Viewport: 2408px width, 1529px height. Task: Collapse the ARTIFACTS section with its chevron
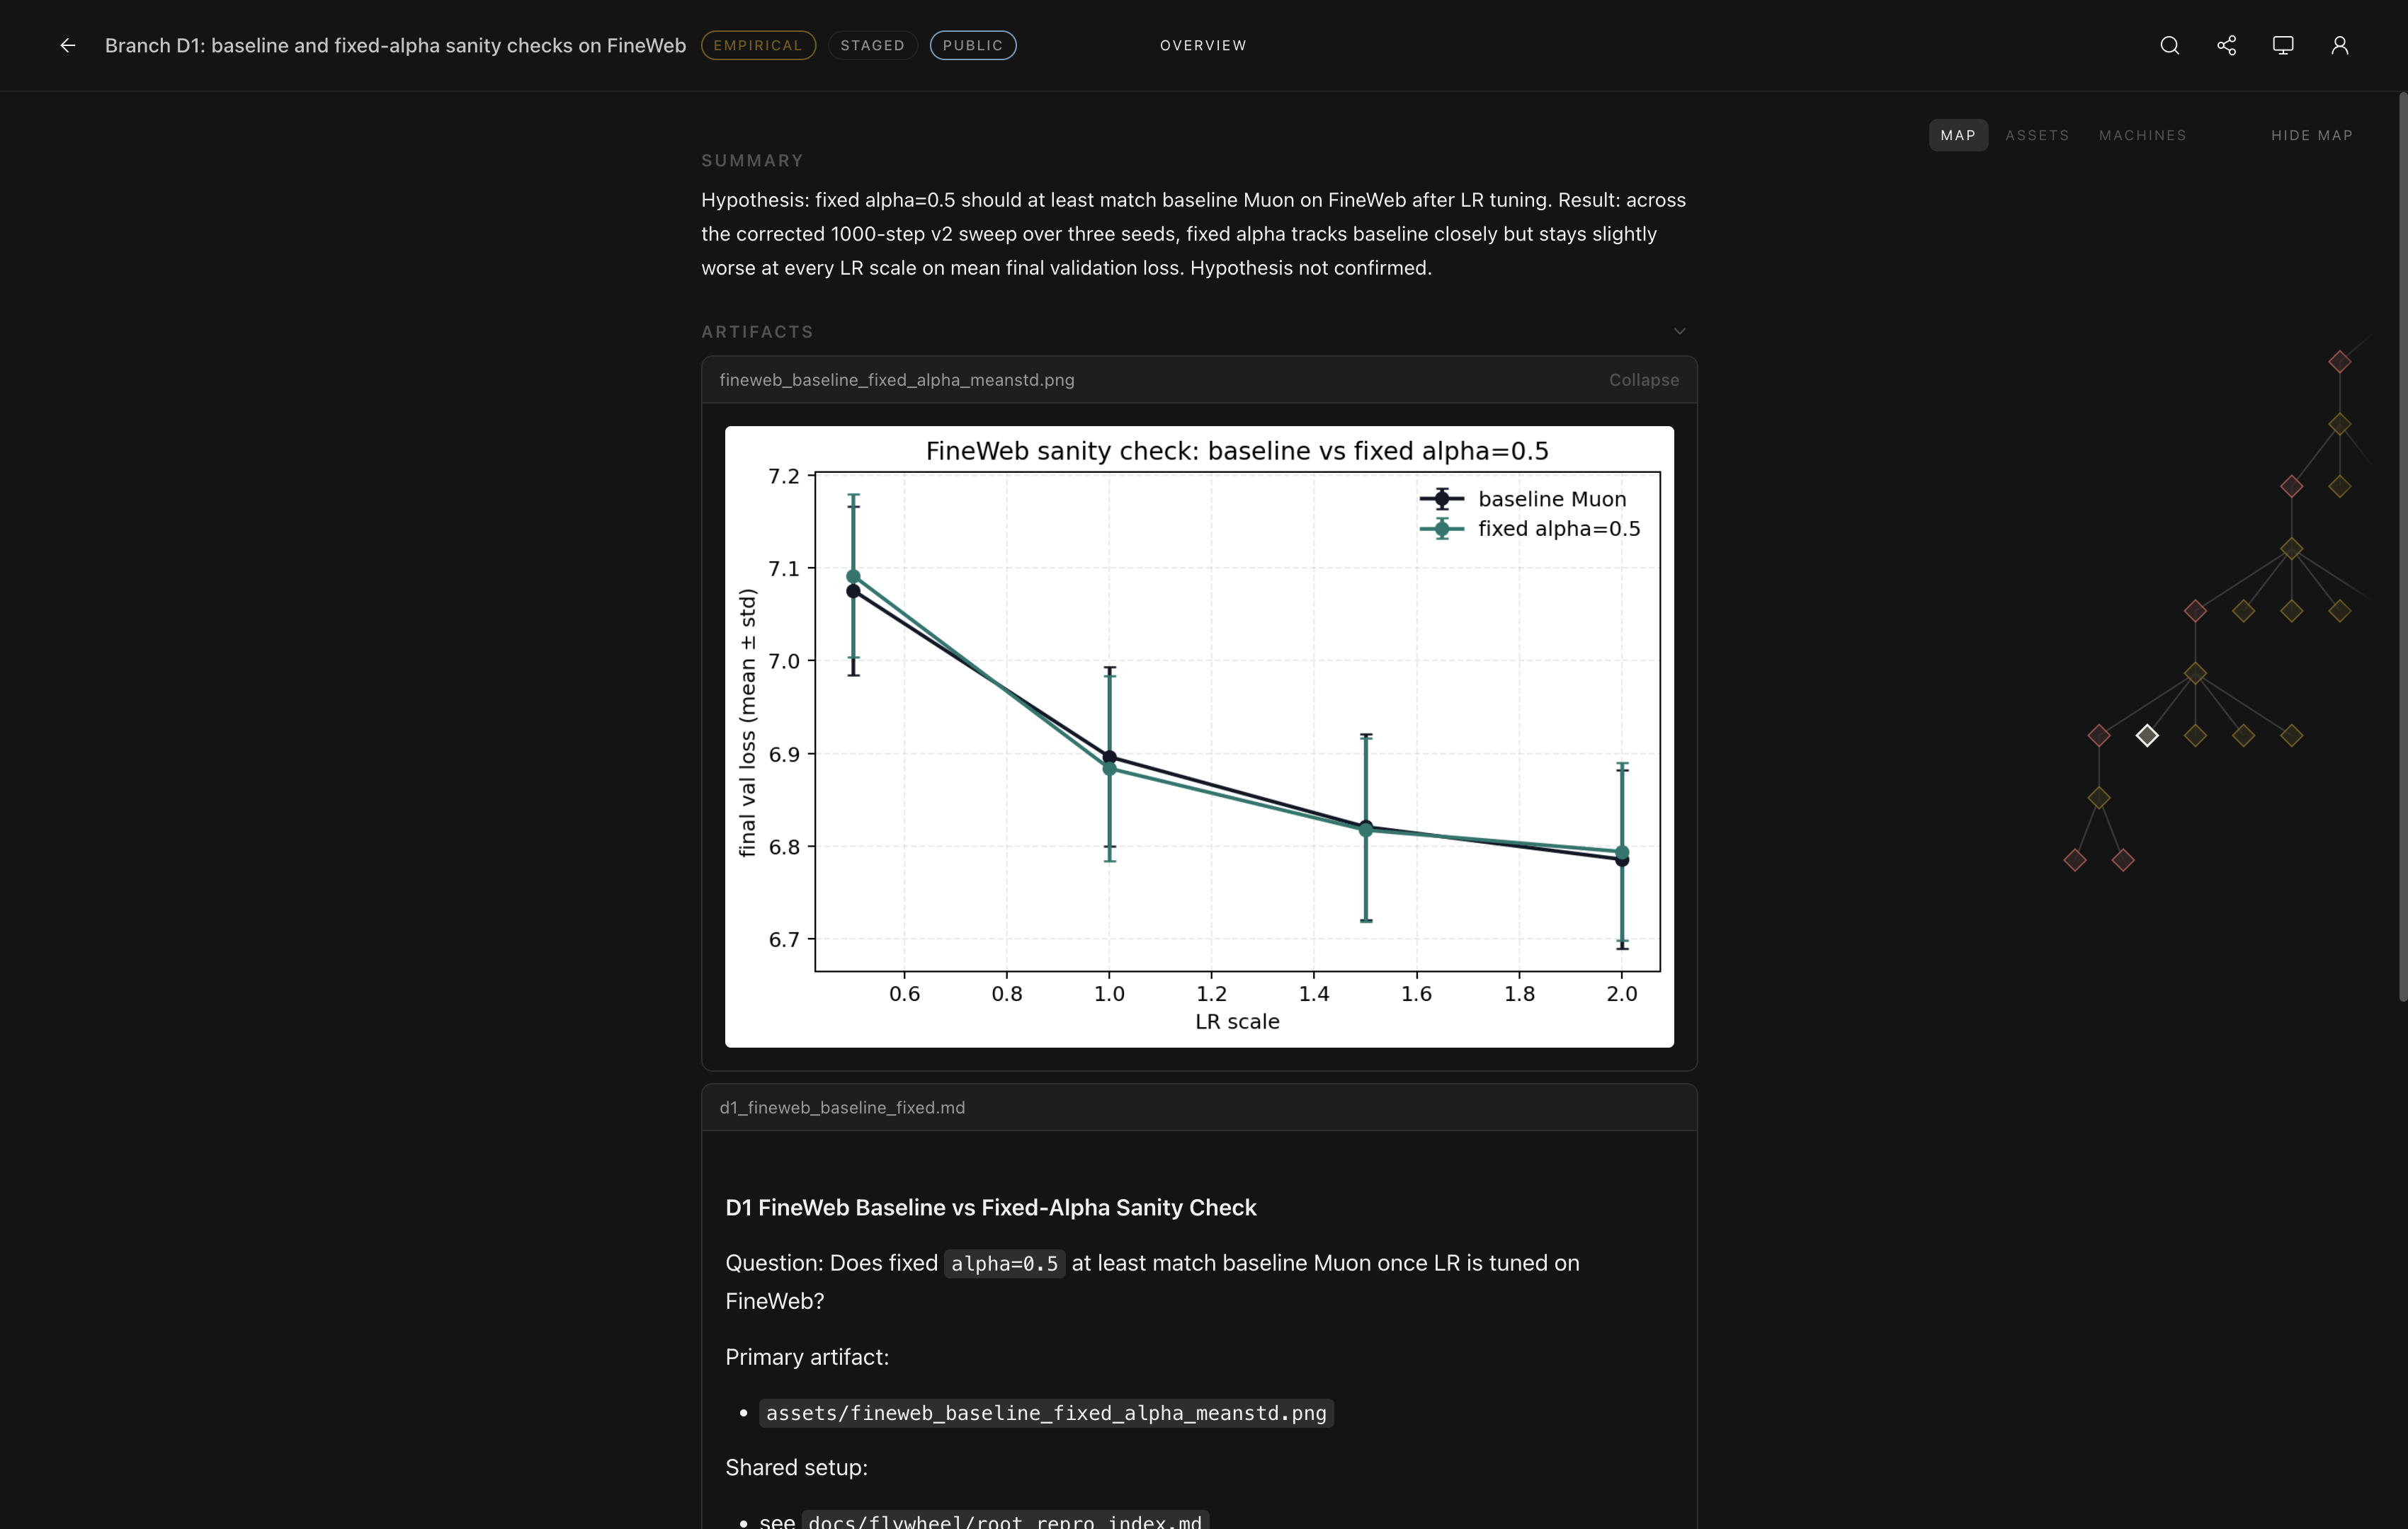(x=1680, y=332)
